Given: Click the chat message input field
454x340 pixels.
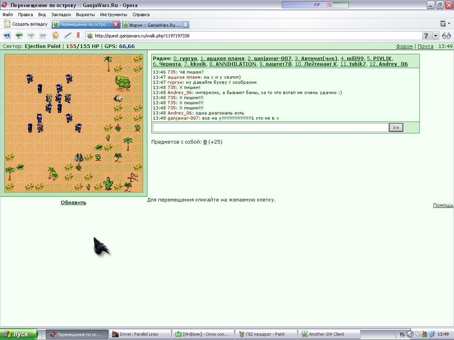Looking at the screenshot, I should click(270, 128).
